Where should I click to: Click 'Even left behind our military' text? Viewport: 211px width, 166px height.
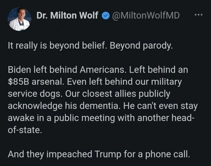click(x=124, y=82)
